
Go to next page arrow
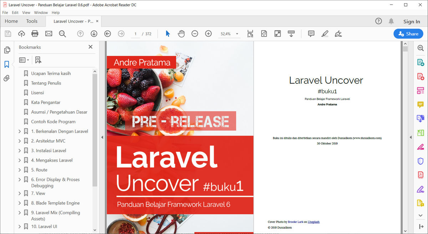tap(94, 34)
